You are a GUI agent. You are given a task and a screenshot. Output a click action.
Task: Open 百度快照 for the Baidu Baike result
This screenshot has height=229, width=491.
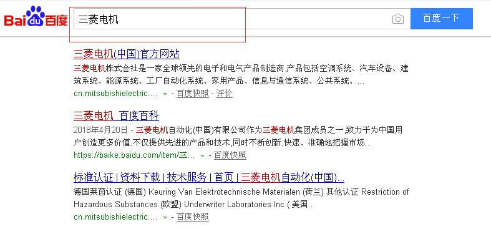230,155
